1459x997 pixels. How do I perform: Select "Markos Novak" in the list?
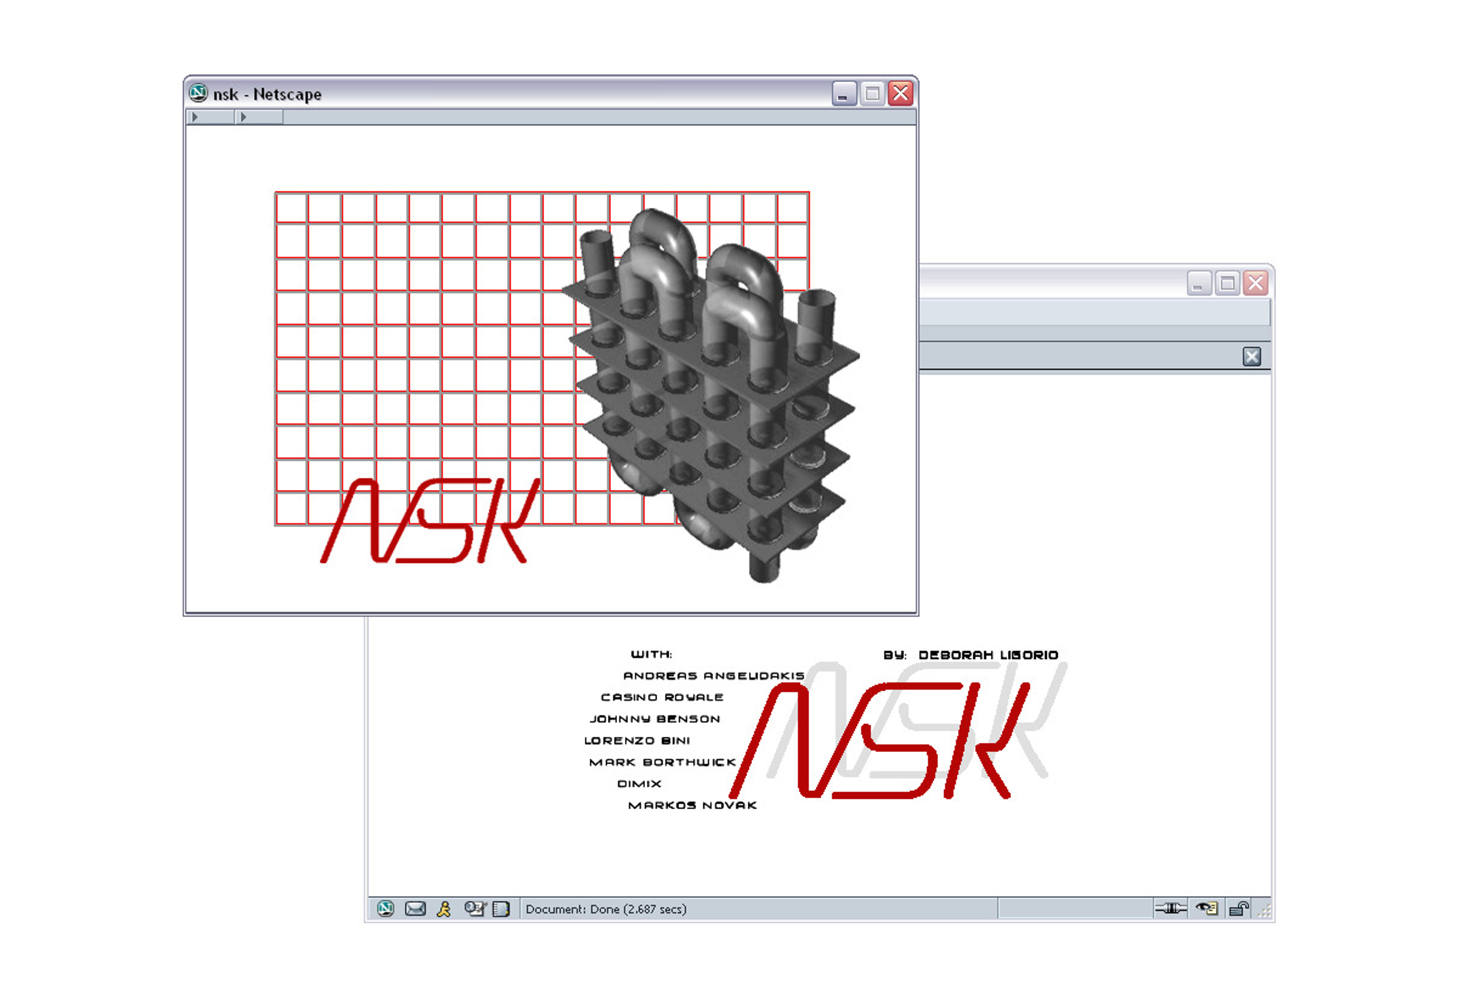pos(692,805)
